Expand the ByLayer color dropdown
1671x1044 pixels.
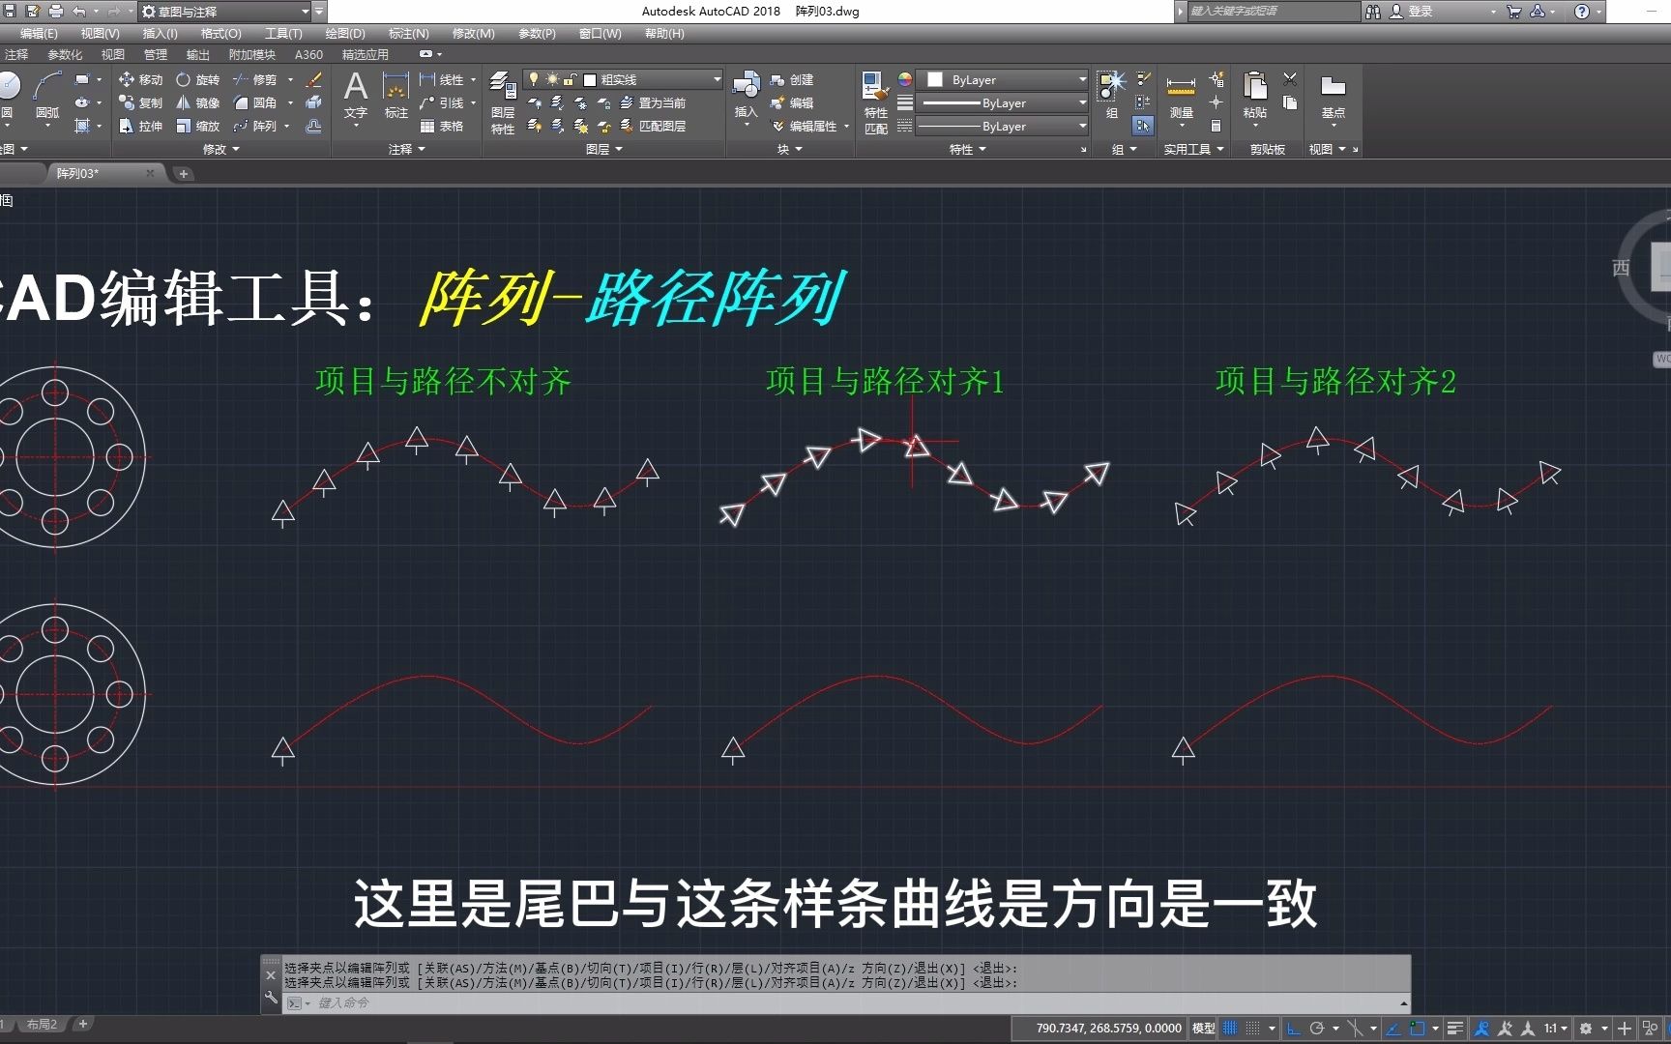point(1081,79)
